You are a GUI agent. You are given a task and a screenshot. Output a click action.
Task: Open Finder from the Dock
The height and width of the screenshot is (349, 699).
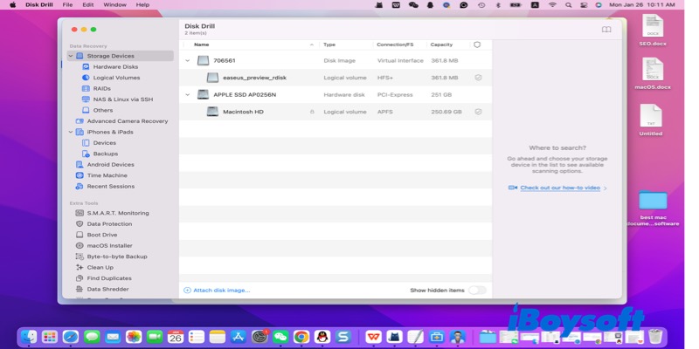[x=29, y=337]
